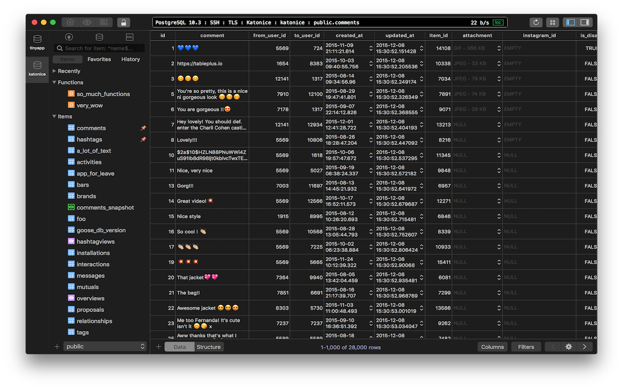Click the sidebar item search field
Image resolution: width=623 pixels, height=389 pixels.
(x=103, y=48)
